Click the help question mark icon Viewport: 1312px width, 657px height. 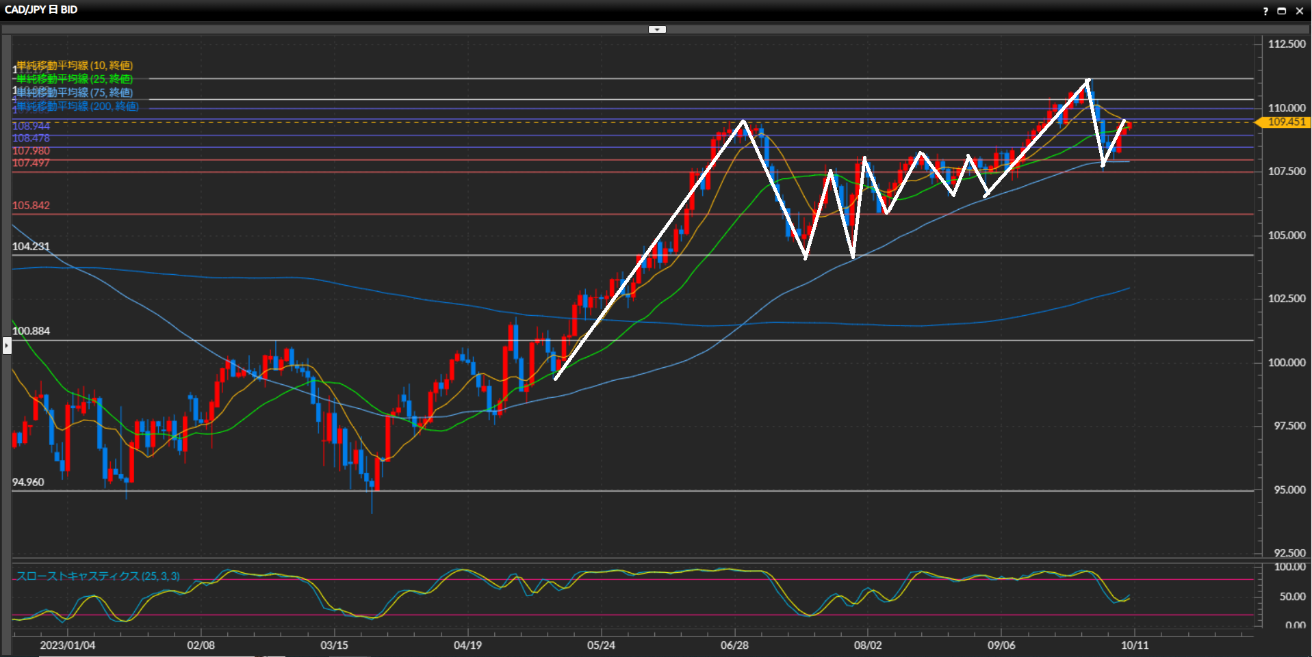[x=1265, y=11]
